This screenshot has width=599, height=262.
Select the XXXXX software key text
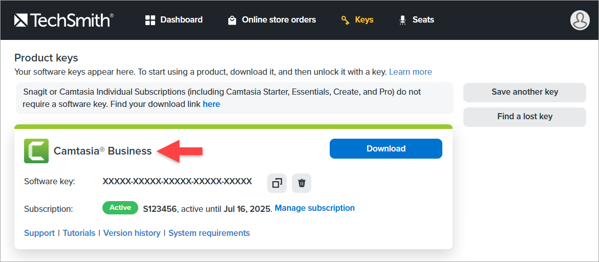coord(177,182)
